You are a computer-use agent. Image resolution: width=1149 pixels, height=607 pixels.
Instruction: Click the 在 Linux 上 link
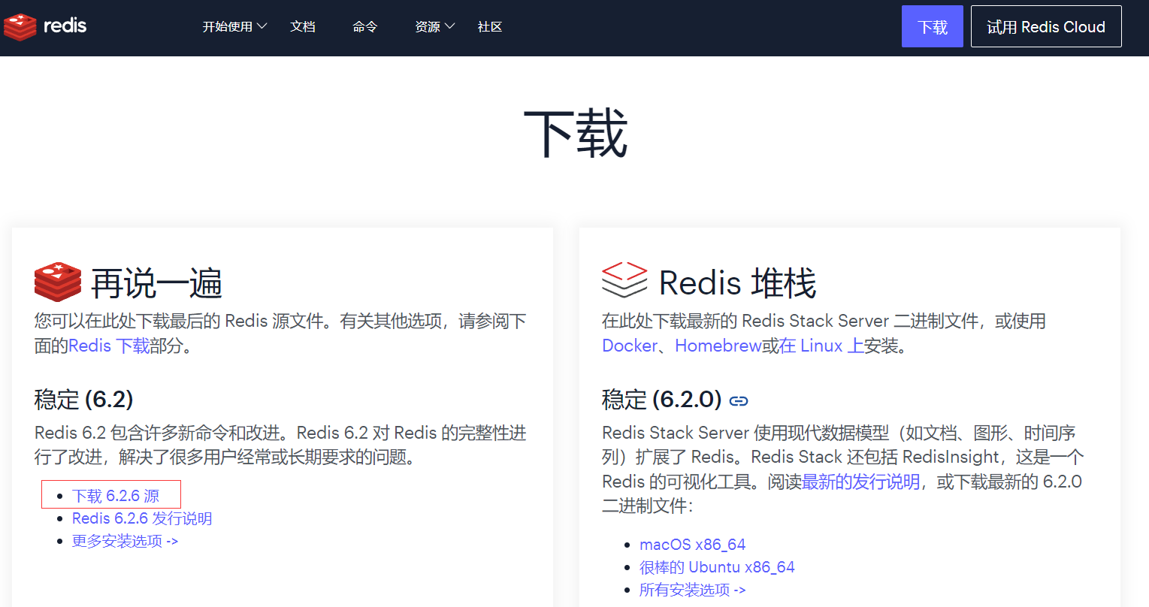pyautogui.click(x=822, y=346)
